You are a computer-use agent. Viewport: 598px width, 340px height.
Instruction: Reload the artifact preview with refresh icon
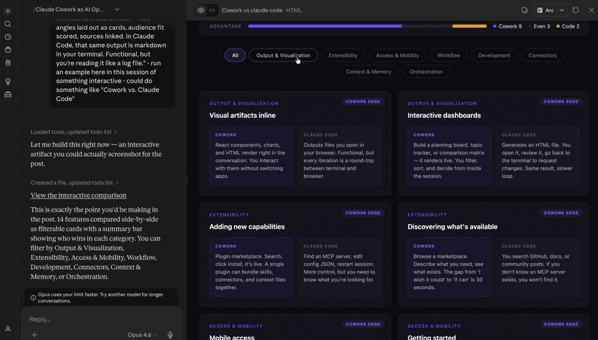tap(576, 10)
